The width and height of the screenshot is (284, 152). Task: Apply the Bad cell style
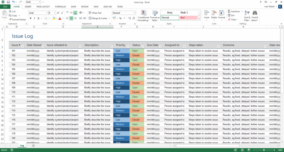[x=189, y=17]
